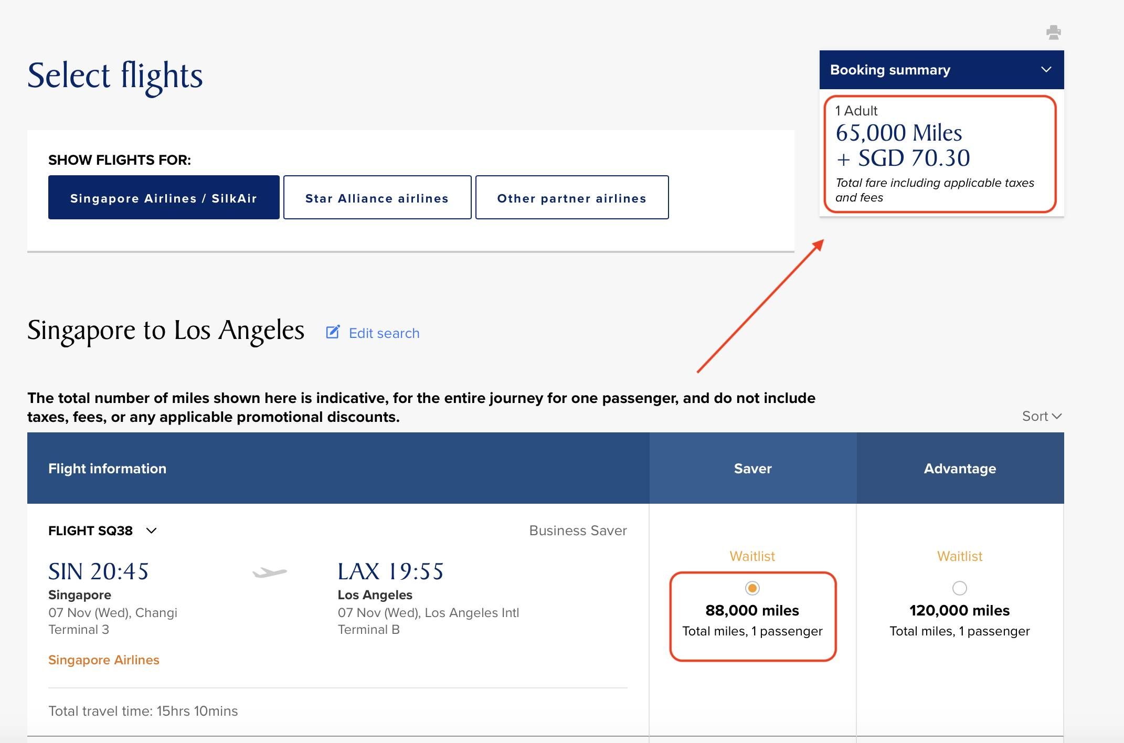Click the Edit search link
The height and width of the screenshot is (743, 1124).
coord(384,333)
